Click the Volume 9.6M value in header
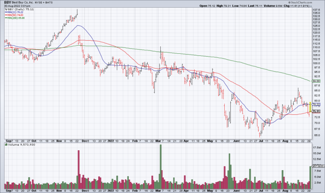This screenshot has height=193, width=325. [x=273, y=6]
